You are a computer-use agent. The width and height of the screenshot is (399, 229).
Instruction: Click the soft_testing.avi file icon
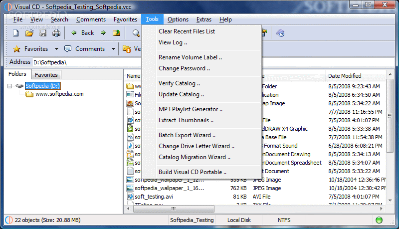pyautogui.click(x=130, y=197)
